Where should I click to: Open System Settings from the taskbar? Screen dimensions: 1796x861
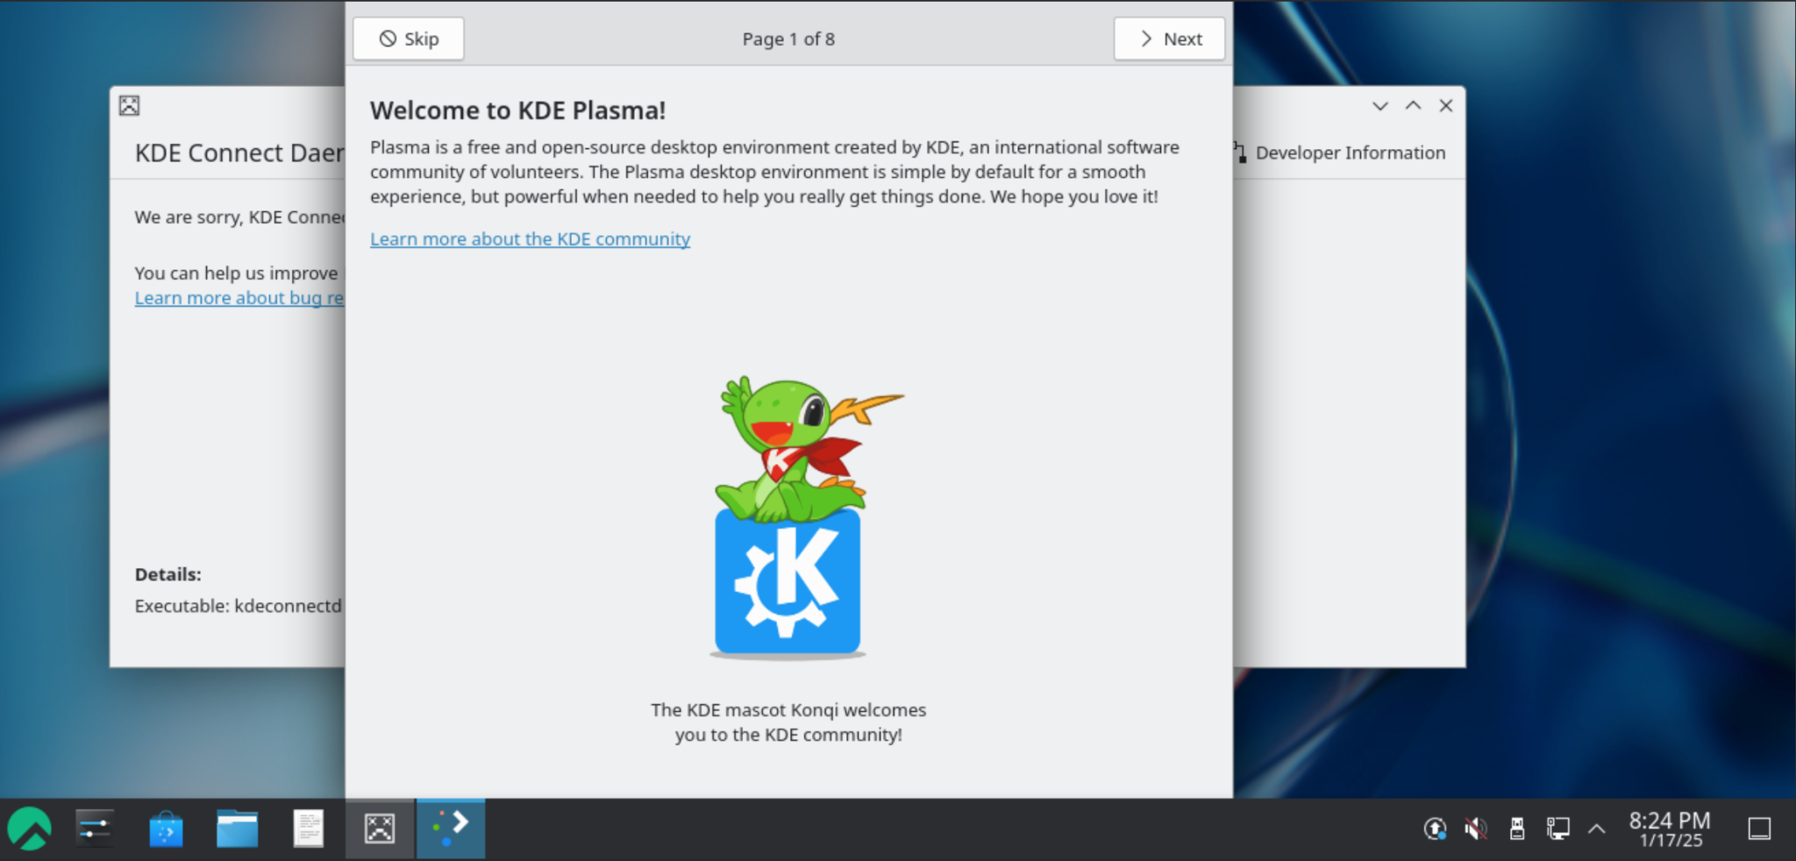pyautogui.click(x=94, y=828)
